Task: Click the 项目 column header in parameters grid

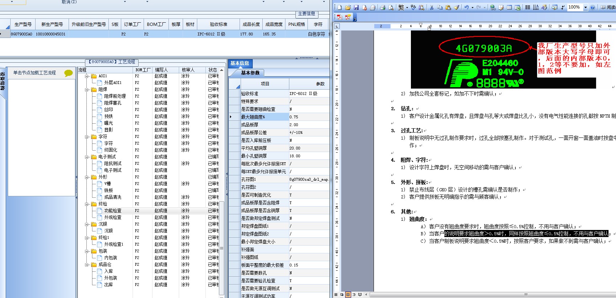Action: (x=265, y=84)
